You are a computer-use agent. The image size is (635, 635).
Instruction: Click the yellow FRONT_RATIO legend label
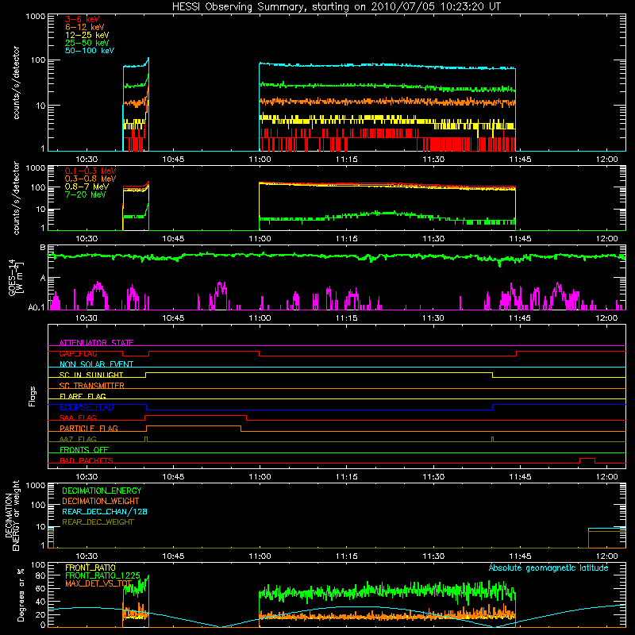(x=90, y=568)
